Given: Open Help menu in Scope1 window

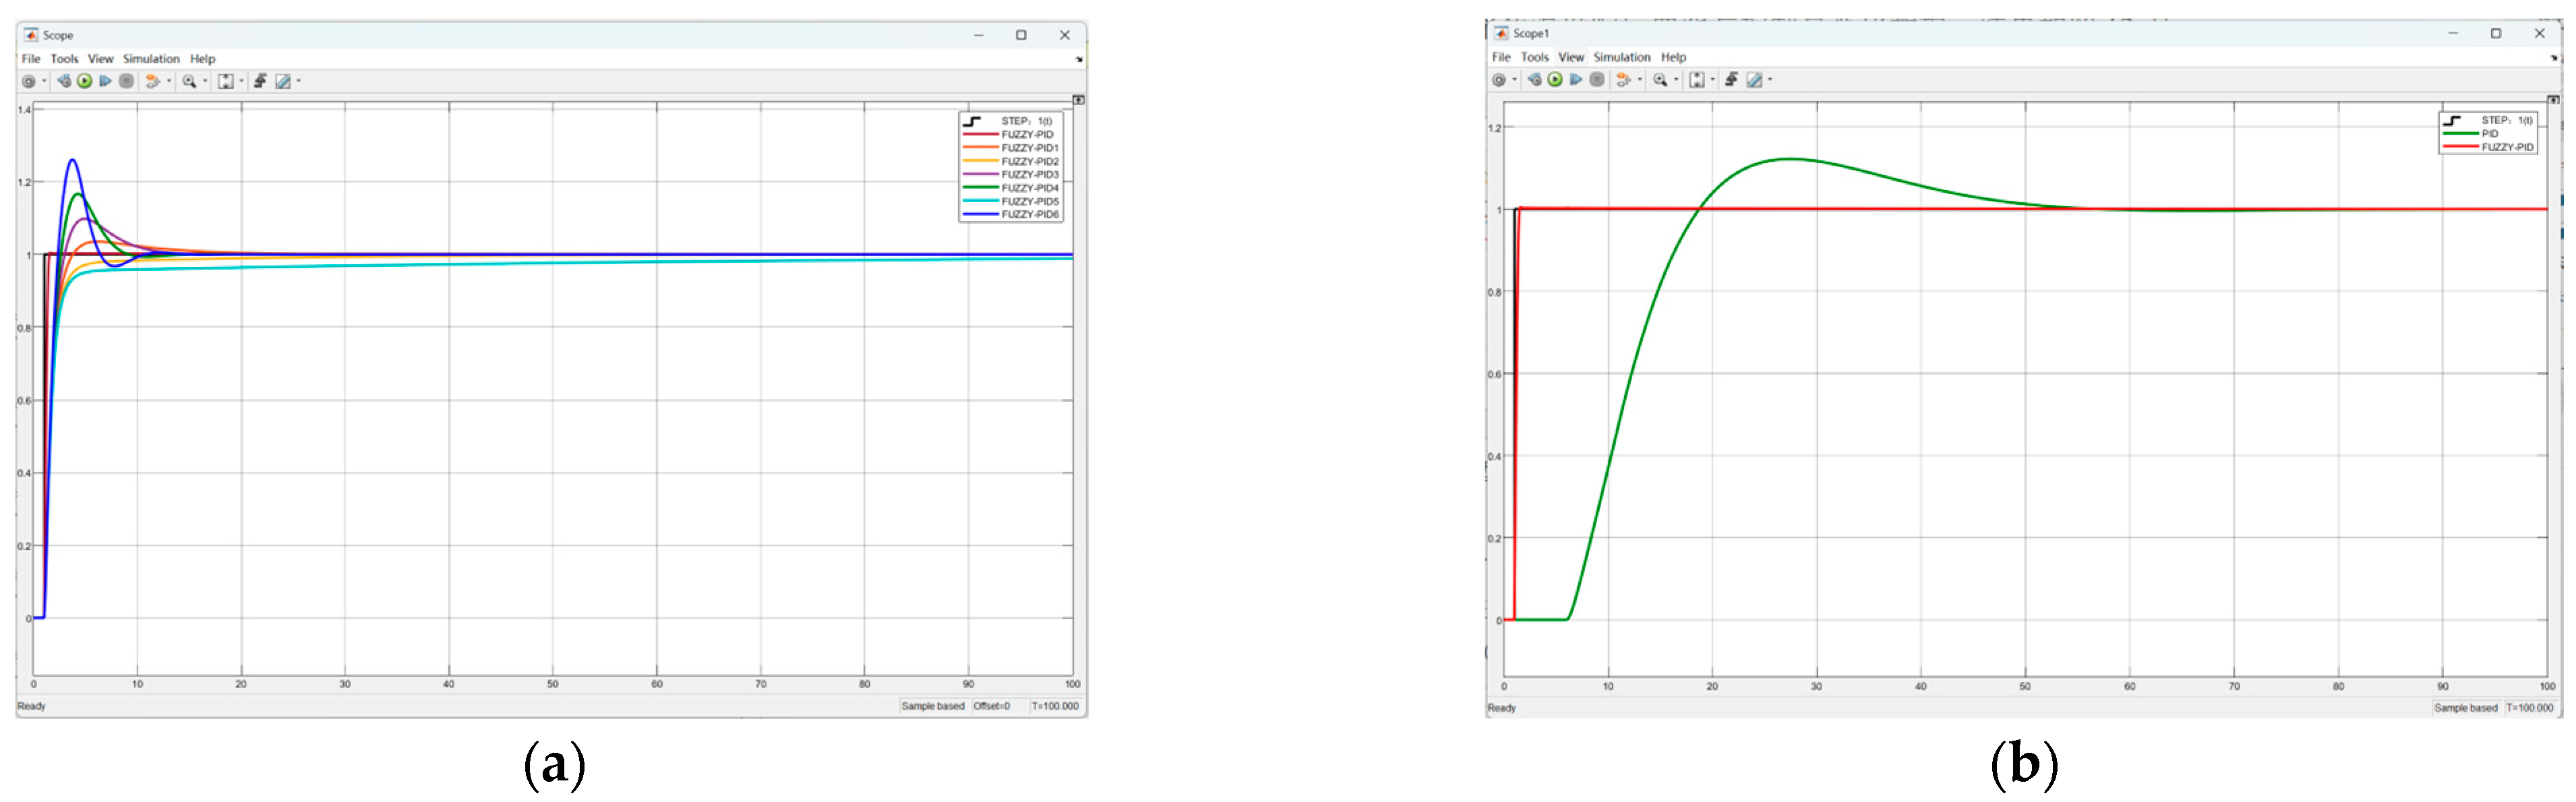Looking at the screenshot, I should 1673,57.
